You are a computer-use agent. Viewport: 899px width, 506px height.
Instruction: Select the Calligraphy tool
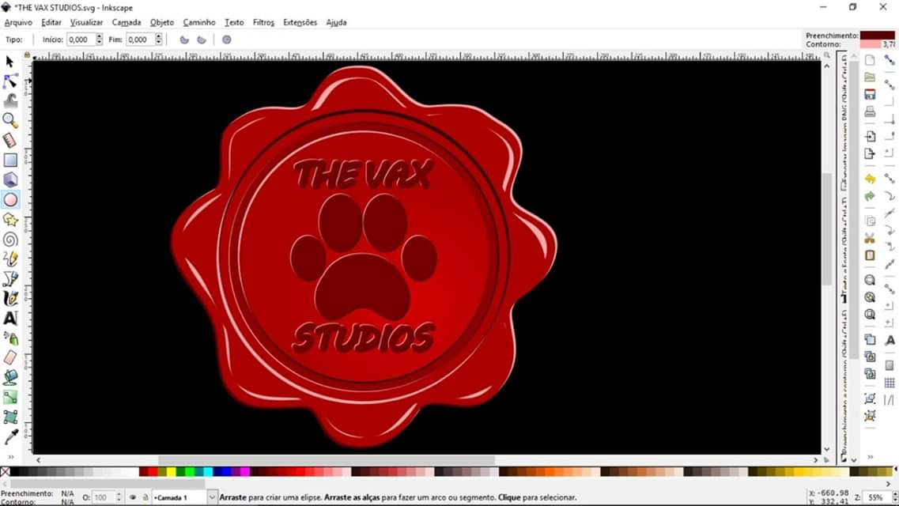(x=9, y=299)
